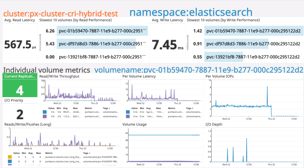The height and width of the screenshot is (168, 304).
Task: Open the cluster:px-cluster-cri-hybrid-test template variable
Action: pyautogui.click(x=60, y=13)
